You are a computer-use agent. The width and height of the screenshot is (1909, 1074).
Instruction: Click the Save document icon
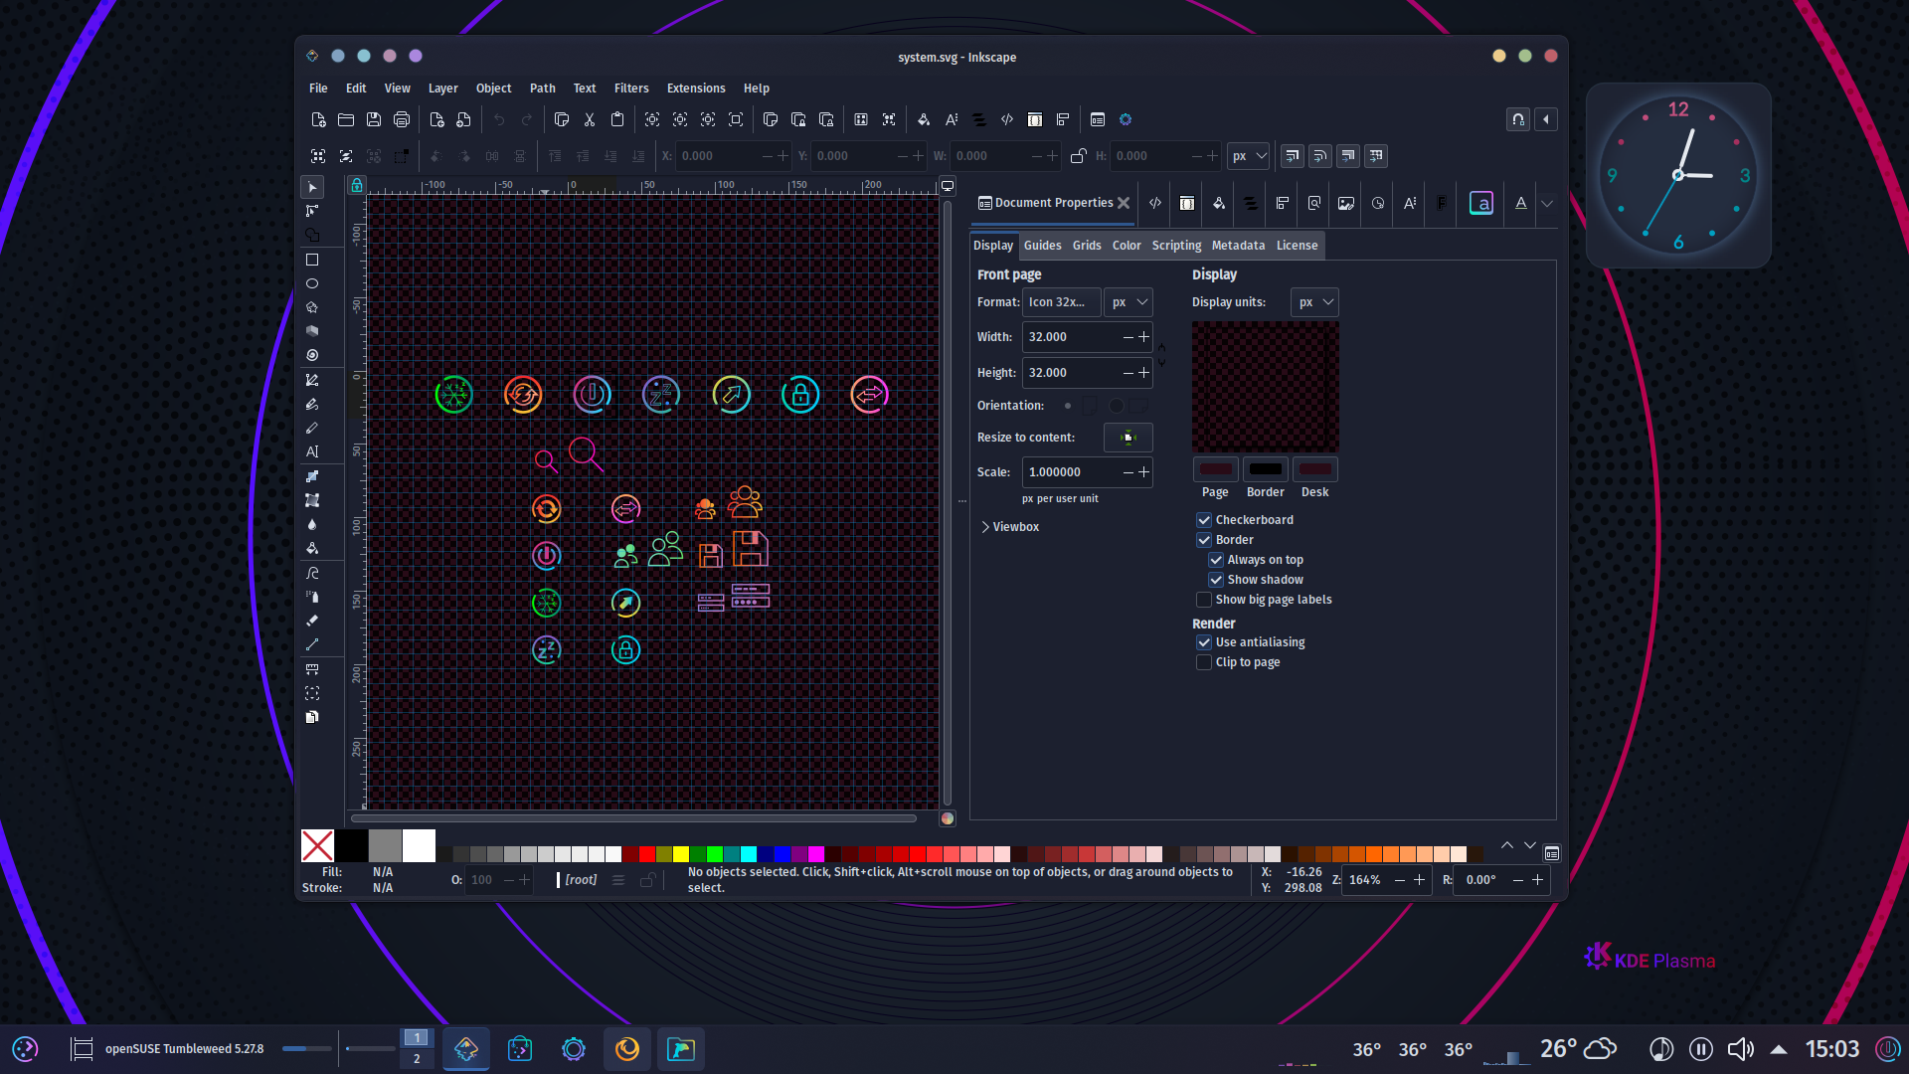pos(374,119)
